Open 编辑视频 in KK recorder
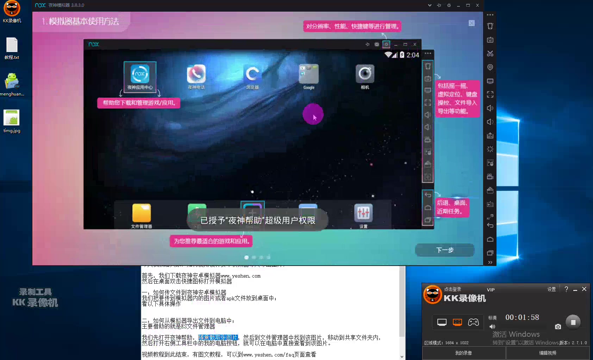This screenshot has width=593, height=360. [548, 353]
